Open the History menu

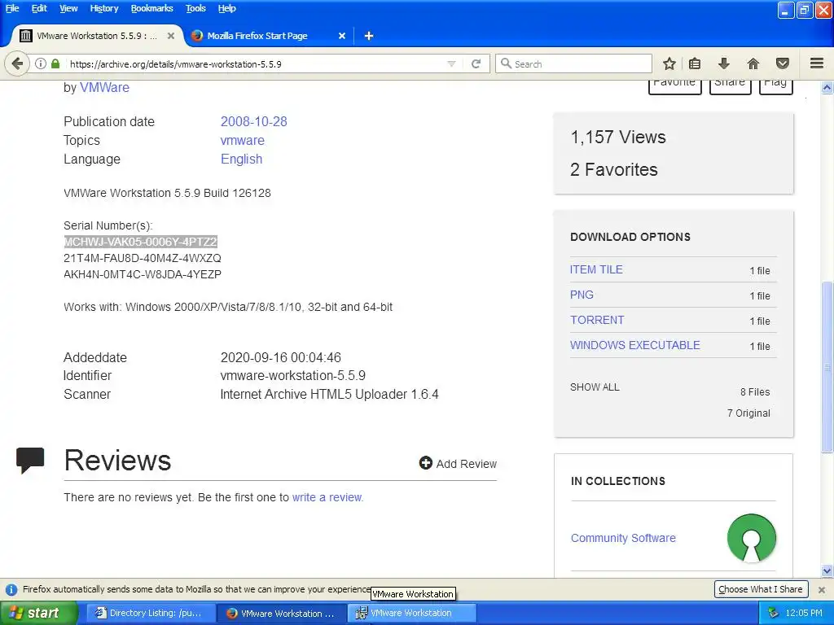(104, 8)
